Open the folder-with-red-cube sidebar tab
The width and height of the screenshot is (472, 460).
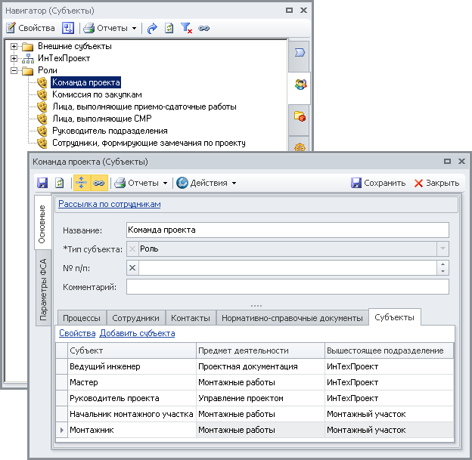coord(300,116)
